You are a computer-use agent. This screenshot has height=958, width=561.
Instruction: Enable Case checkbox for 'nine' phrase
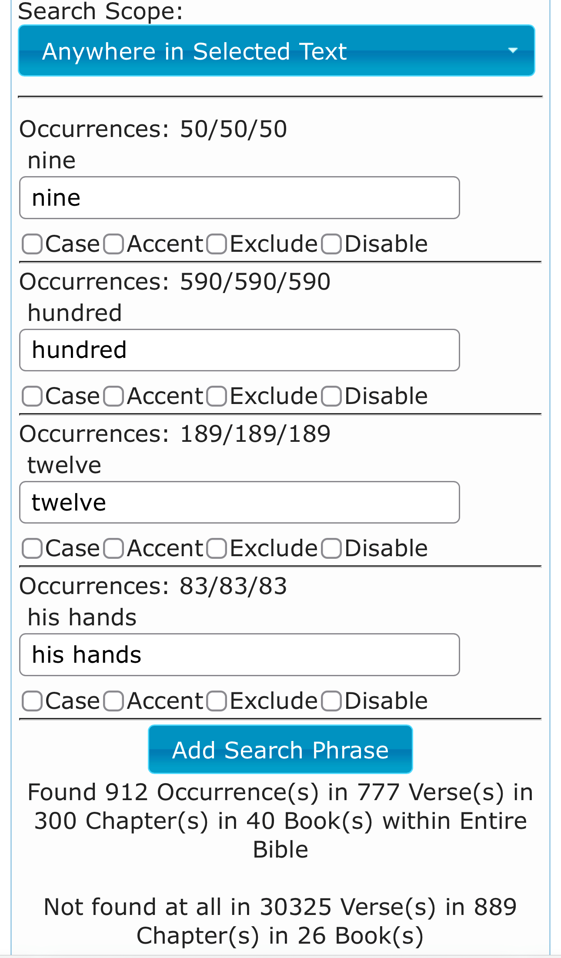coord(32,244)
